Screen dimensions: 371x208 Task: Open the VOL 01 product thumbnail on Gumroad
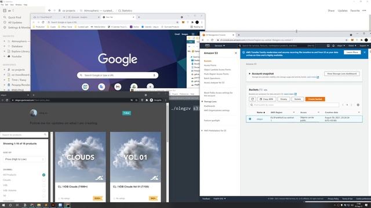135,157
